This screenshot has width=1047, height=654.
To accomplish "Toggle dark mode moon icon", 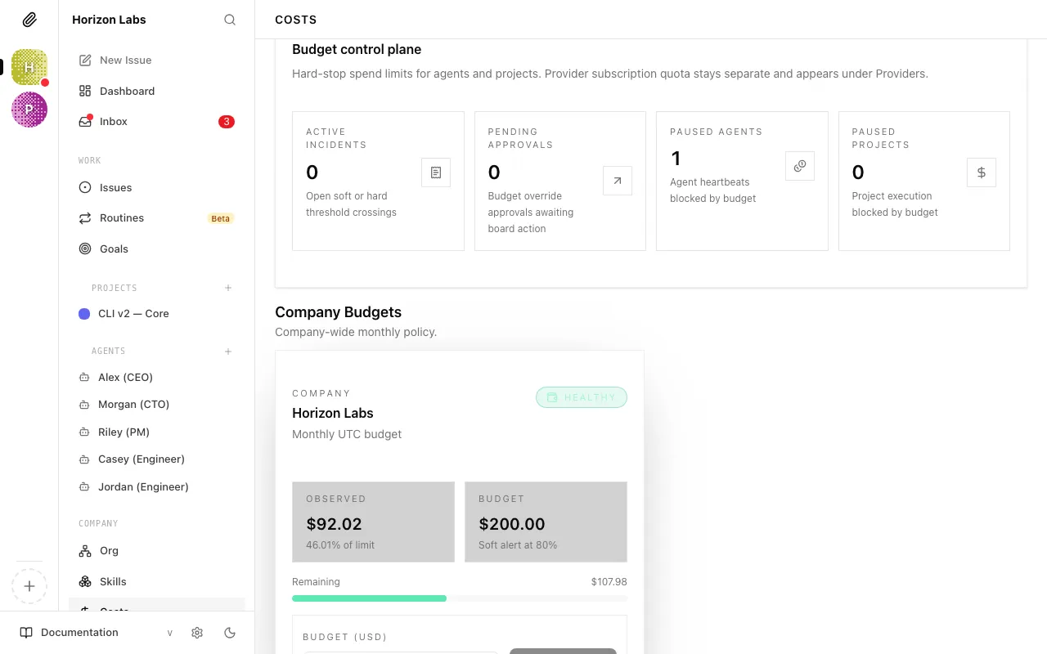I will tap(230, 633).
